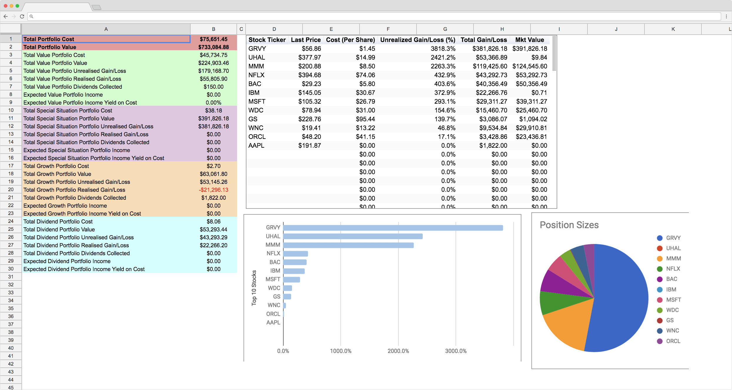
Task: Click the browser forward arrow
Action: pos(14,16)
